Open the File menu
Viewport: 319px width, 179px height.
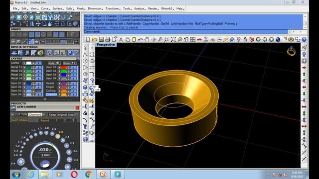[15, 9]
